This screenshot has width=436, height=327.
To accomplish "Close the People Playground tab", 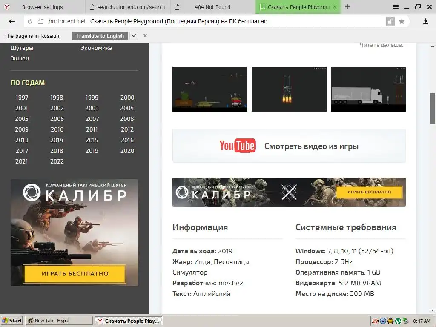I will [x=335, y=7].
